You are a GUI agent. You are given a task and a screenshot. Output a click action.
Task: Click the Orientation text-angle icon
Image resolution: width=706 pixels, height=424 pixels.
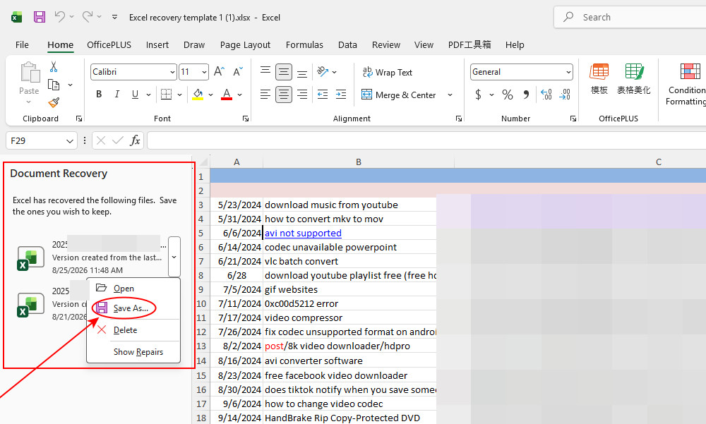click(x=323, y=71)
